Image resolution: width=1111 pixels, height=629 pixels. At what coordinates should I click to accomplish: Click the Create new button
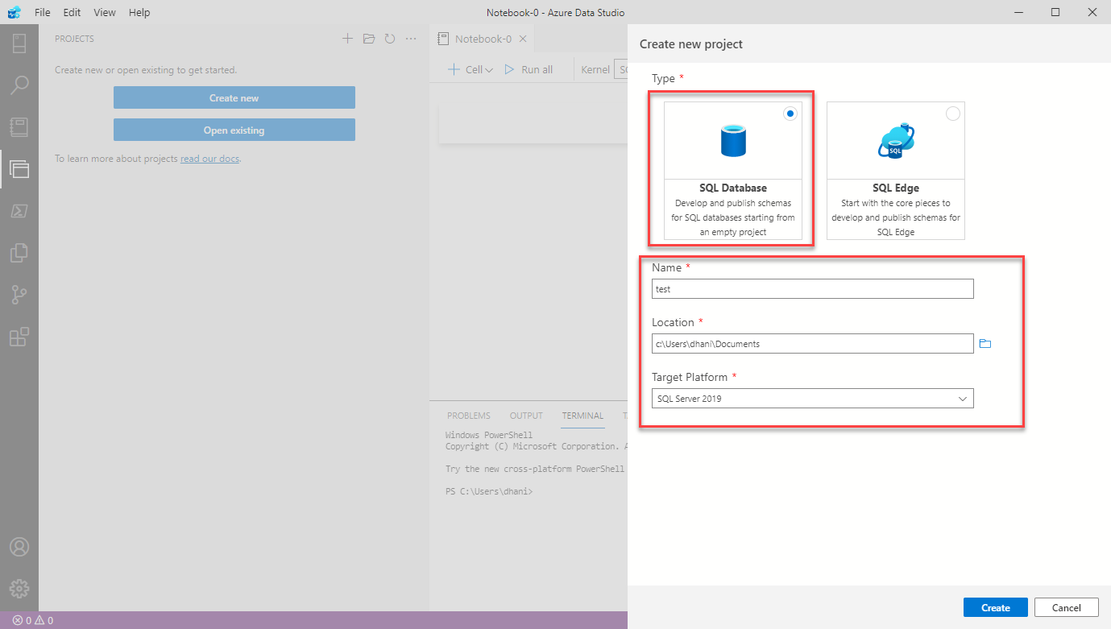pos(234,97)
